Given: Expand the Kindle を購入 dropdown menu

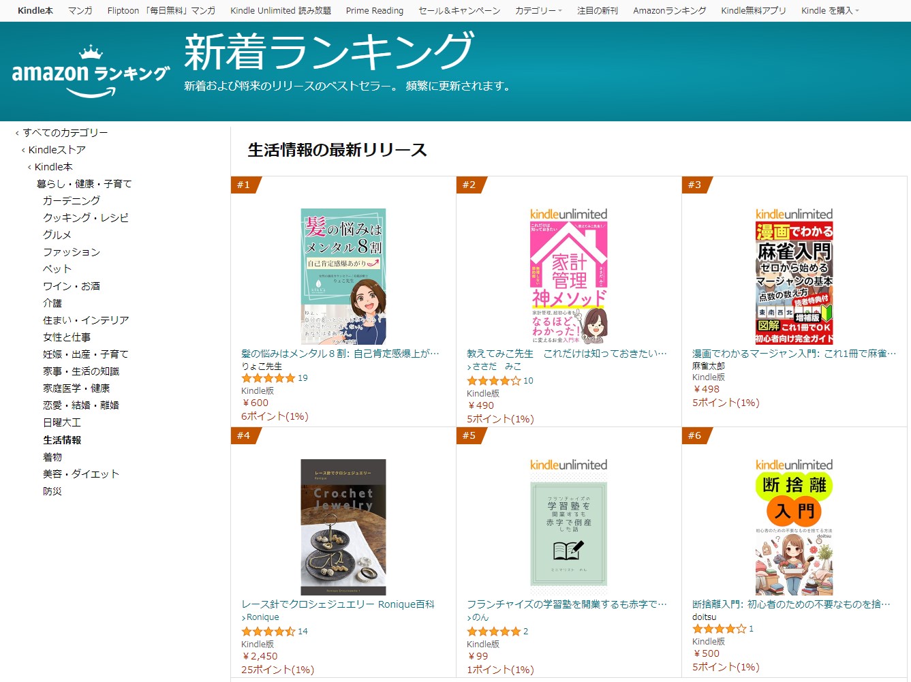Looking at the screenshot, I should 830,11.
